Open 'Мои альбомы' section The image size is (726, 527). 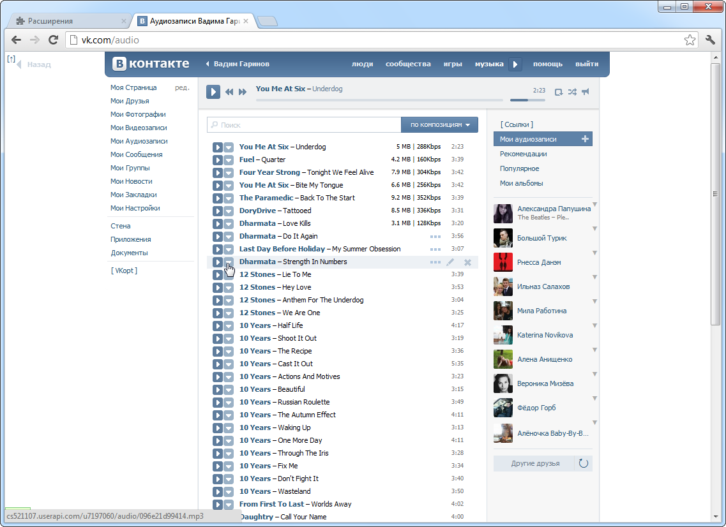point(521,183)
